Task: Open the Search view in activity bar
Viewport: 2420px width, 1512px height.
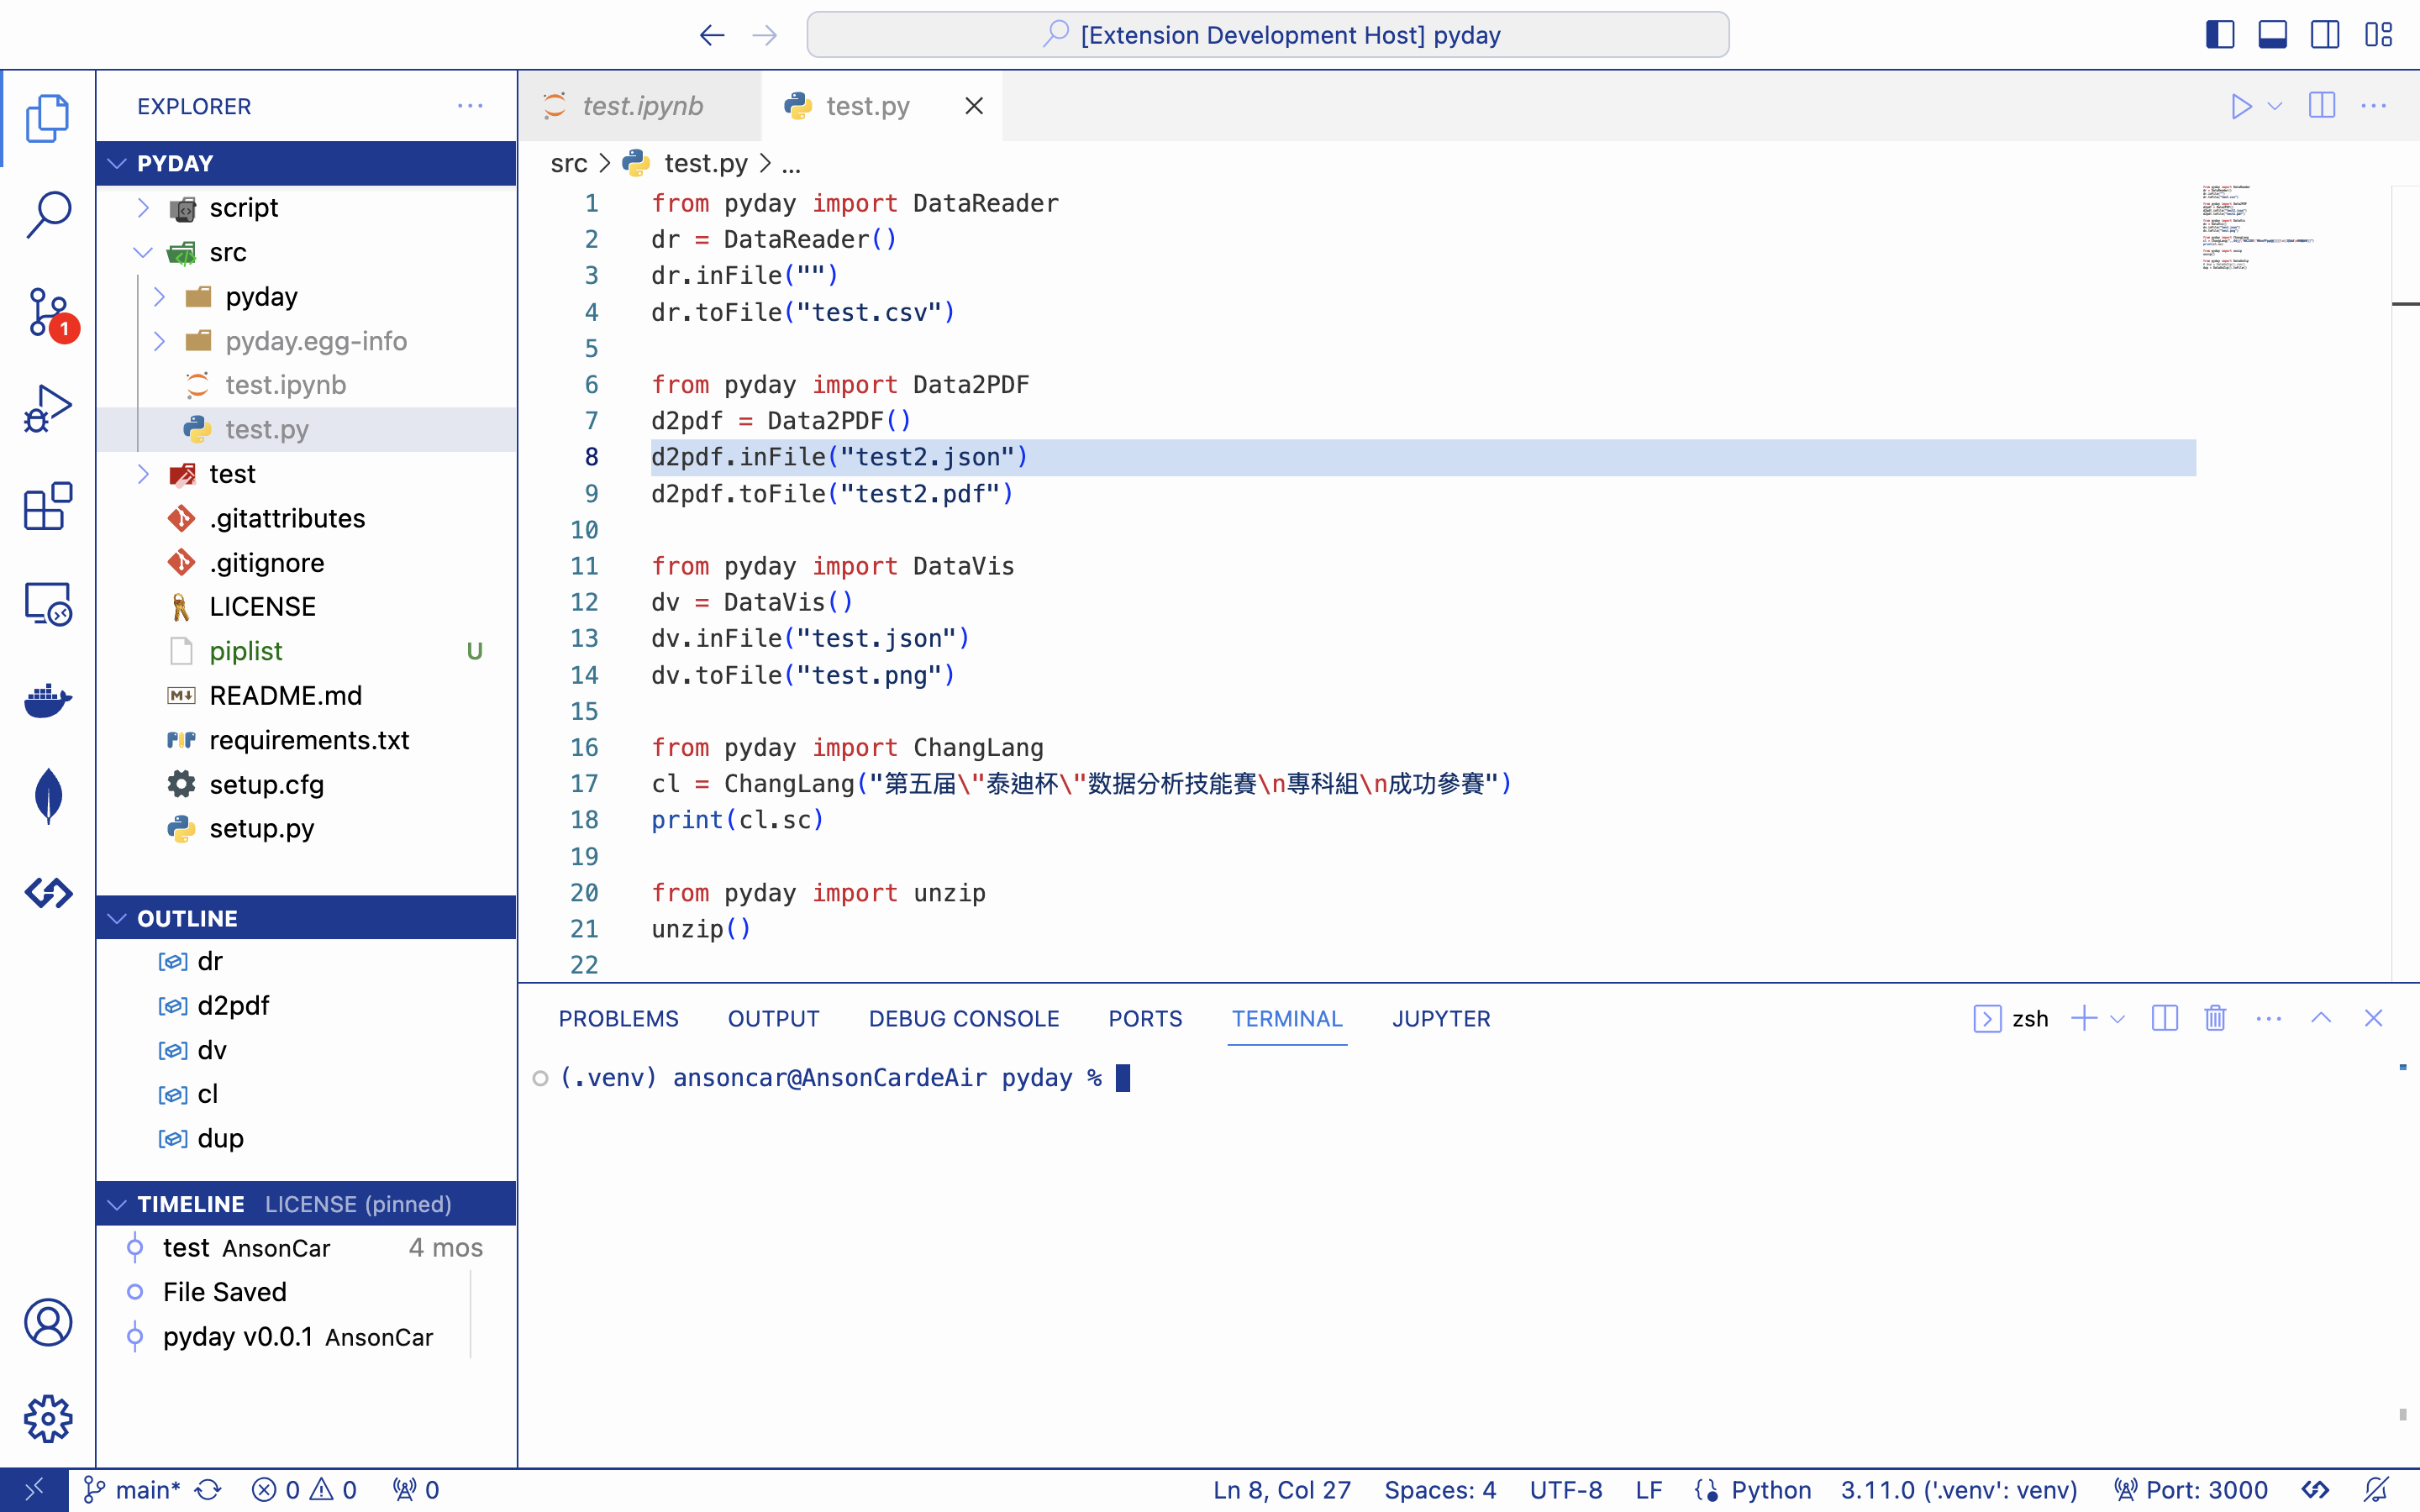Action: pos(47,213)
